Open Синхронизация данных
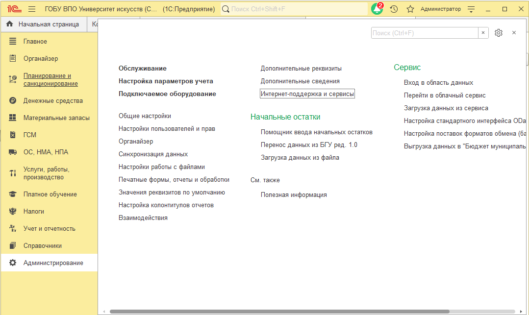 (x=153, y=154)
